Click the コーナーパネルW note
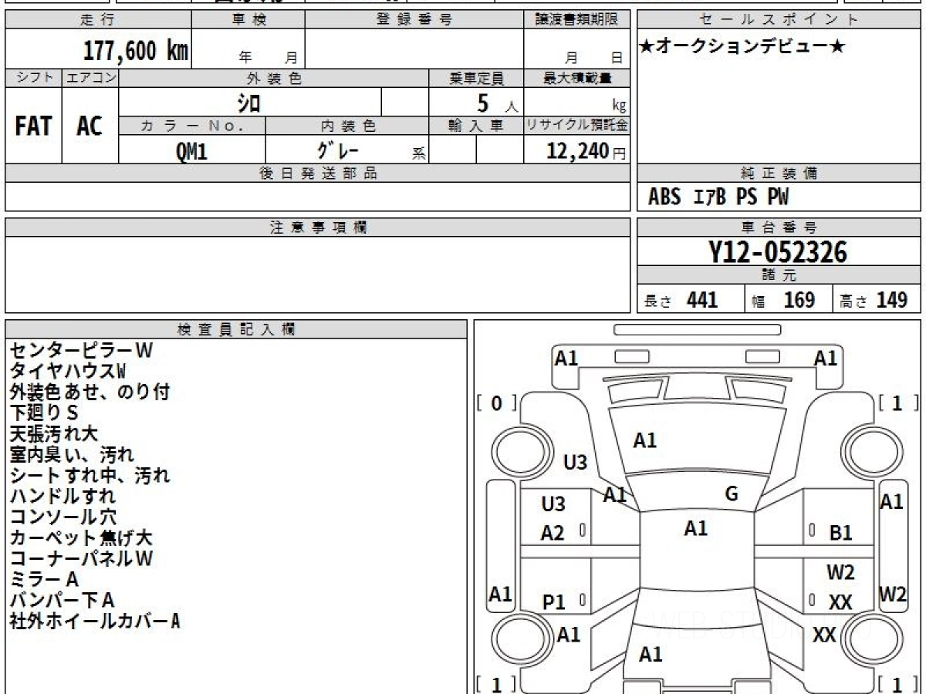This screenshot has width=926, height=694. 82,558
